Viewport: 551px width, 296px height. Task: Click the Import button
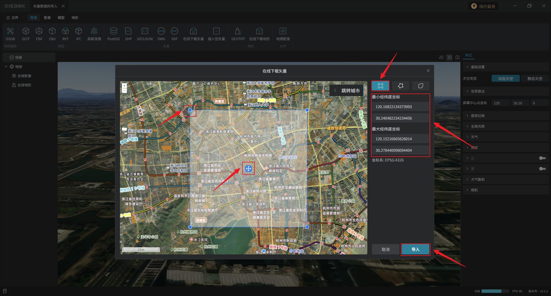[x=415, y=249]
